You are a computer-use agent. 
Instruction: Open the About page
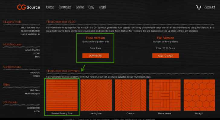pos(80,7)
